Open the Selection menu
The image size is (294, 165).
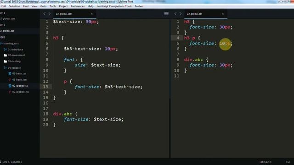click(x=14, y=6)
